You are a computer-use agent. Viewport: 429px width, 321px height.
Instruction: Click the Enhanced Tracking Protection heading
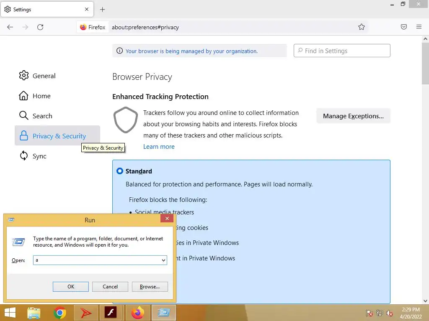pyautogui.click(x=160, y=97)
